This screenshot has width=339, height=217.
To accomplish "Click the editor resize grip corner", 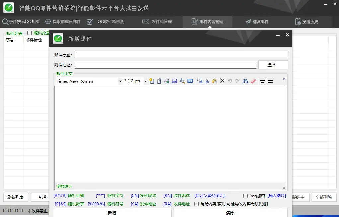I will click(284, 187).
